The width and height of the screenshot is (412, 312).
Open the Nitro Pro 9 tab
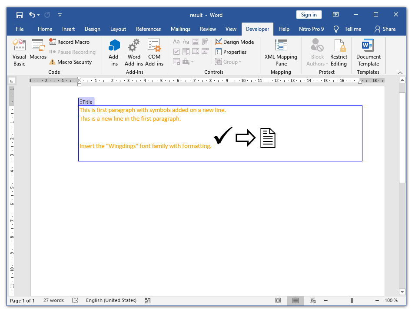tap(311, 29)
